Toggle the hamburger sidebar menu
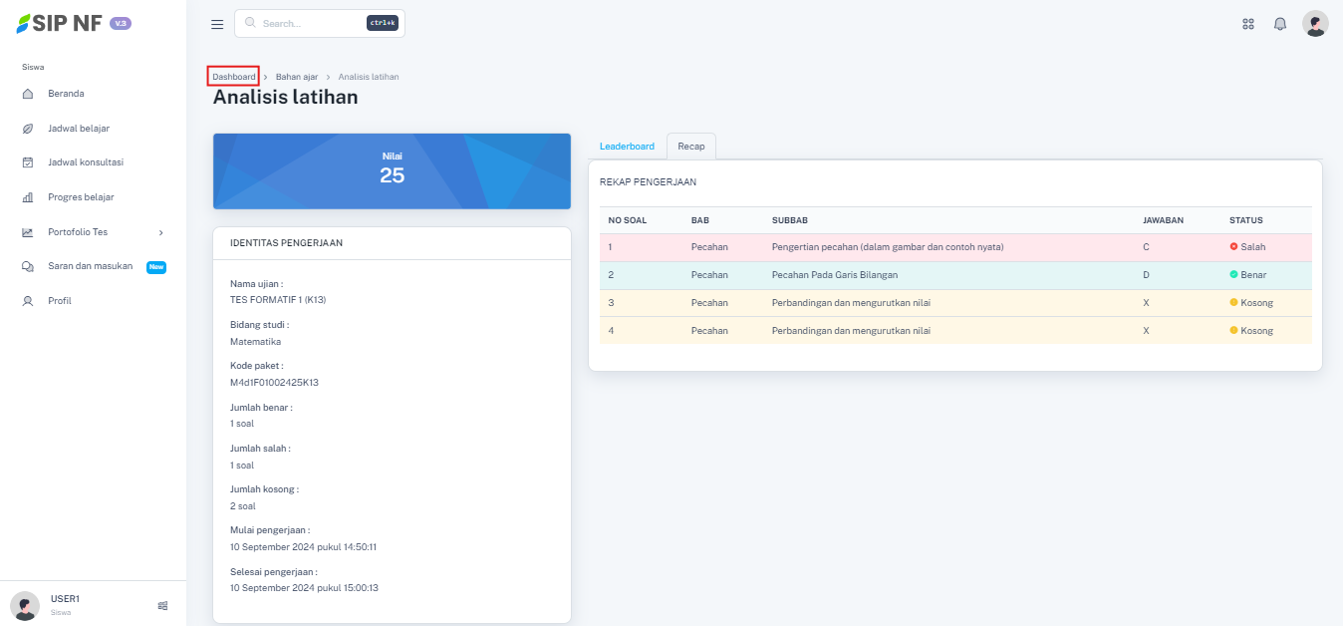 (217, 24)
